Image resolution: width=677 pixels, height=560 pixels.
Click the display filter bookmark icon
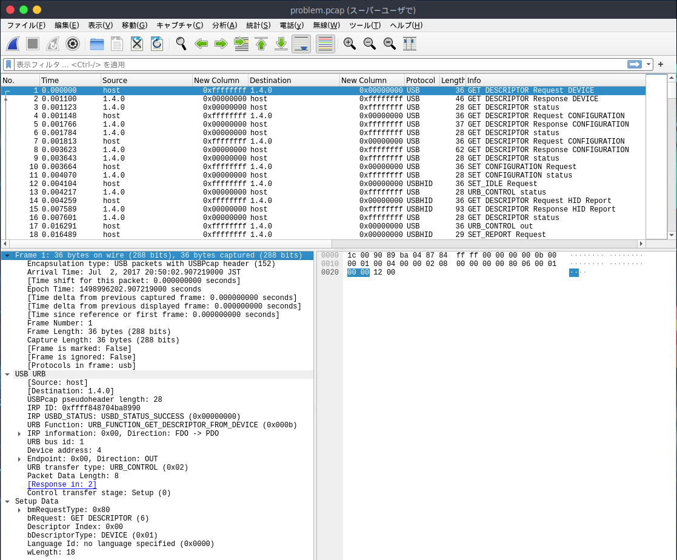[8, 64]
